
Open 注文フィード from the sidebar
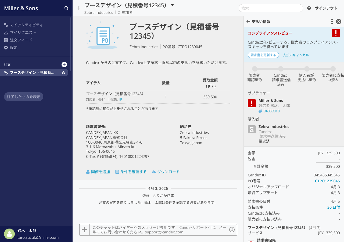[x=21, y=40]
